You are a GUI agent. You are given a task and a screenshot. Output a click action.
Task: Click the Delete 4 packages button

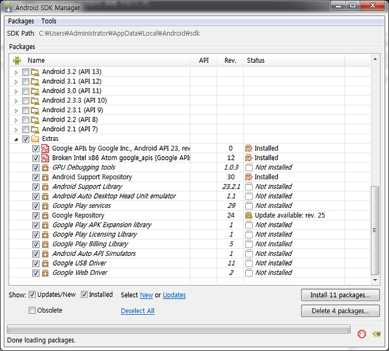340,311
